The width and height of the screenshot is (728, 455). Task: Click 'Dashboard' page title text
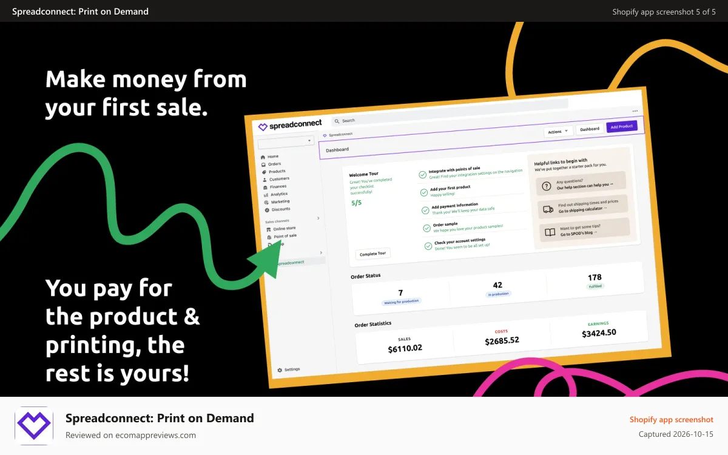pyautogui.click(x=337, y=149)
